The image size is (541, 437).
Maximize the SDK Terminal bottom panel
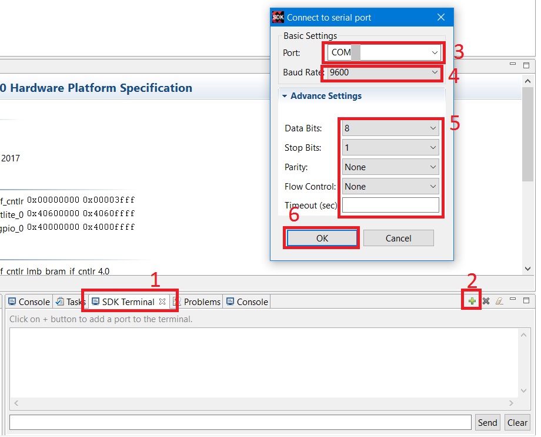coord(526,300)
